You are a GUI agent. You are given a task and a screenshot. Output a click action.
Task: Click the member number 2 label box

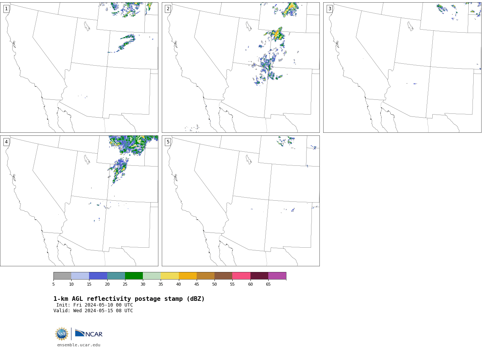168,9
